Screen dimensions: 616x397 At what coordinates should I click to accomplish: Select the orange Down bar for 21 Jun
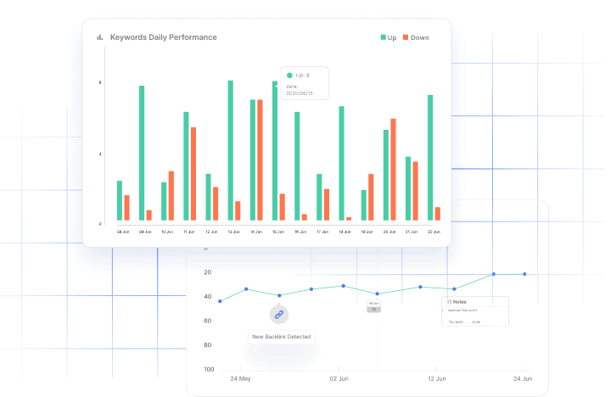coord(415,191)
